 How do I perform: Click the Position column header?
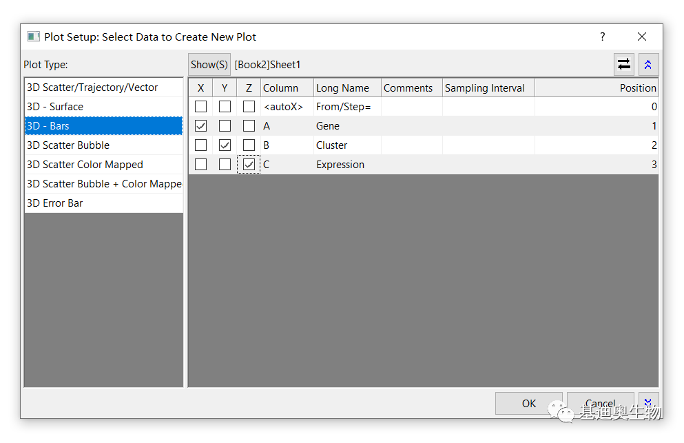click(x=637, y=88)
